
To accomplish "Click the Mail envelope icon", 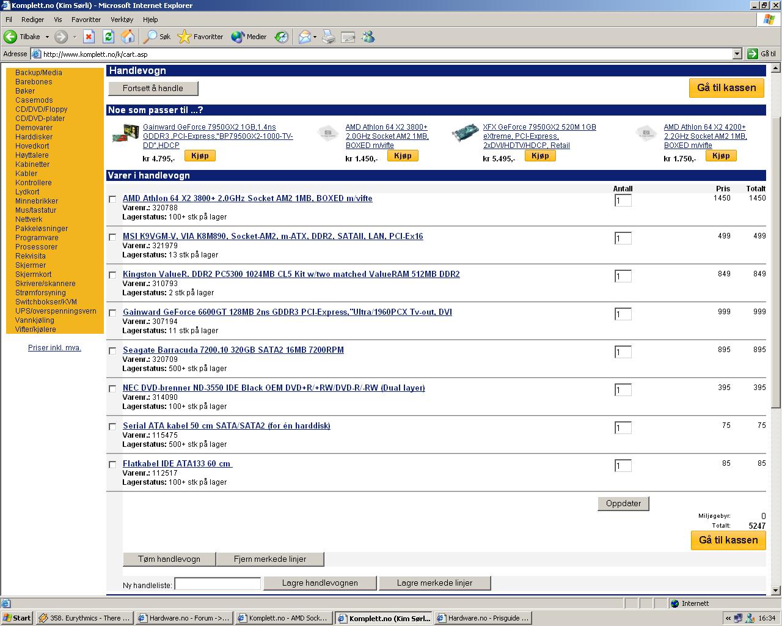I will click(x=304, y=37).
